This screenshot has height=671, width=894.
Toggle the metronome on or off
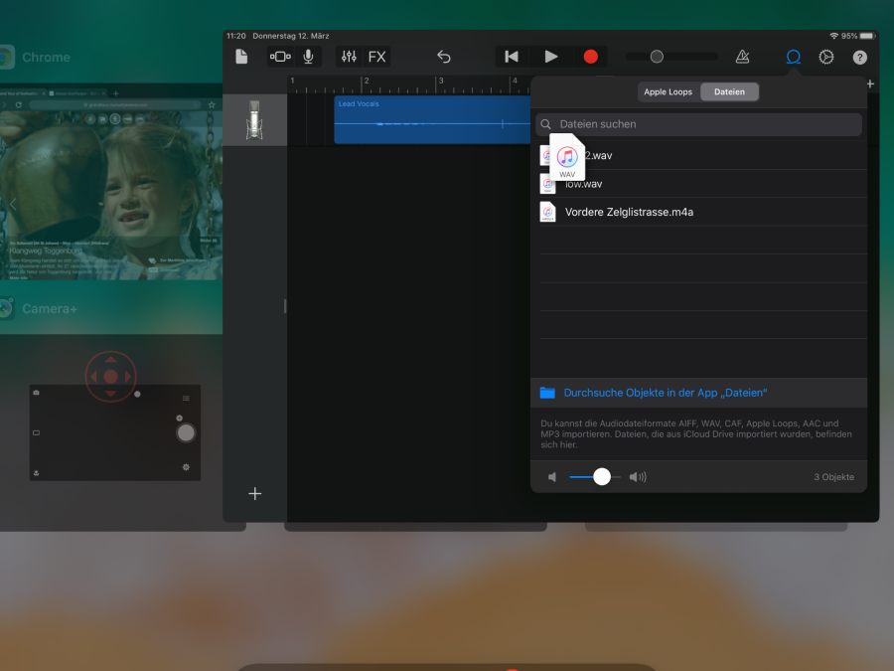coord(743,57)
